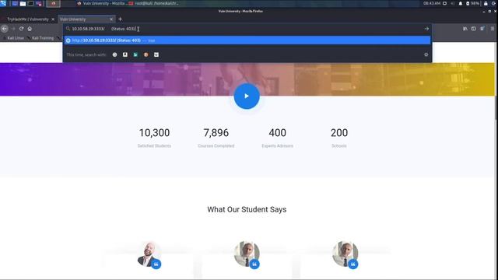Close the Vuln University tab

(111, 19)
